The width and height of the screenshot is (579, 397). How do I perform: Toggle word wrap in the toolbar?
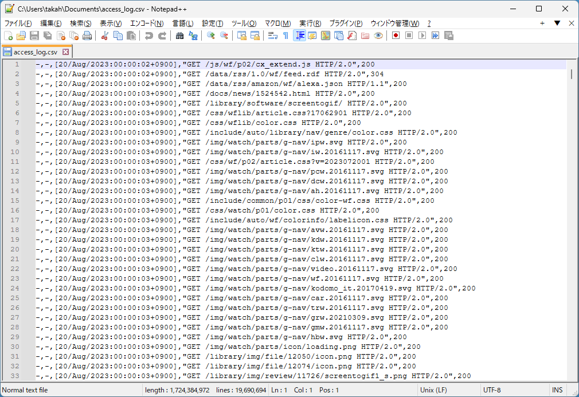[273, 36]
